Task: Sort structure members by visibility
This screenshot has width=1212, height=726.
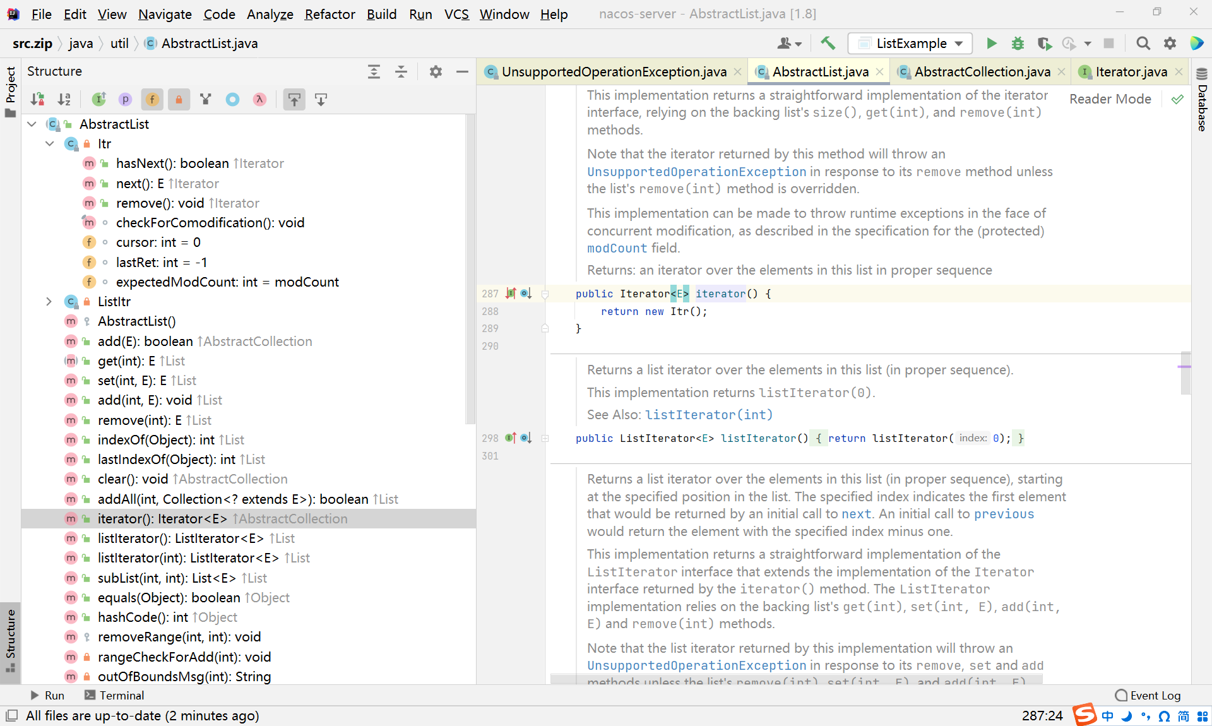Action: pos(37,99)
